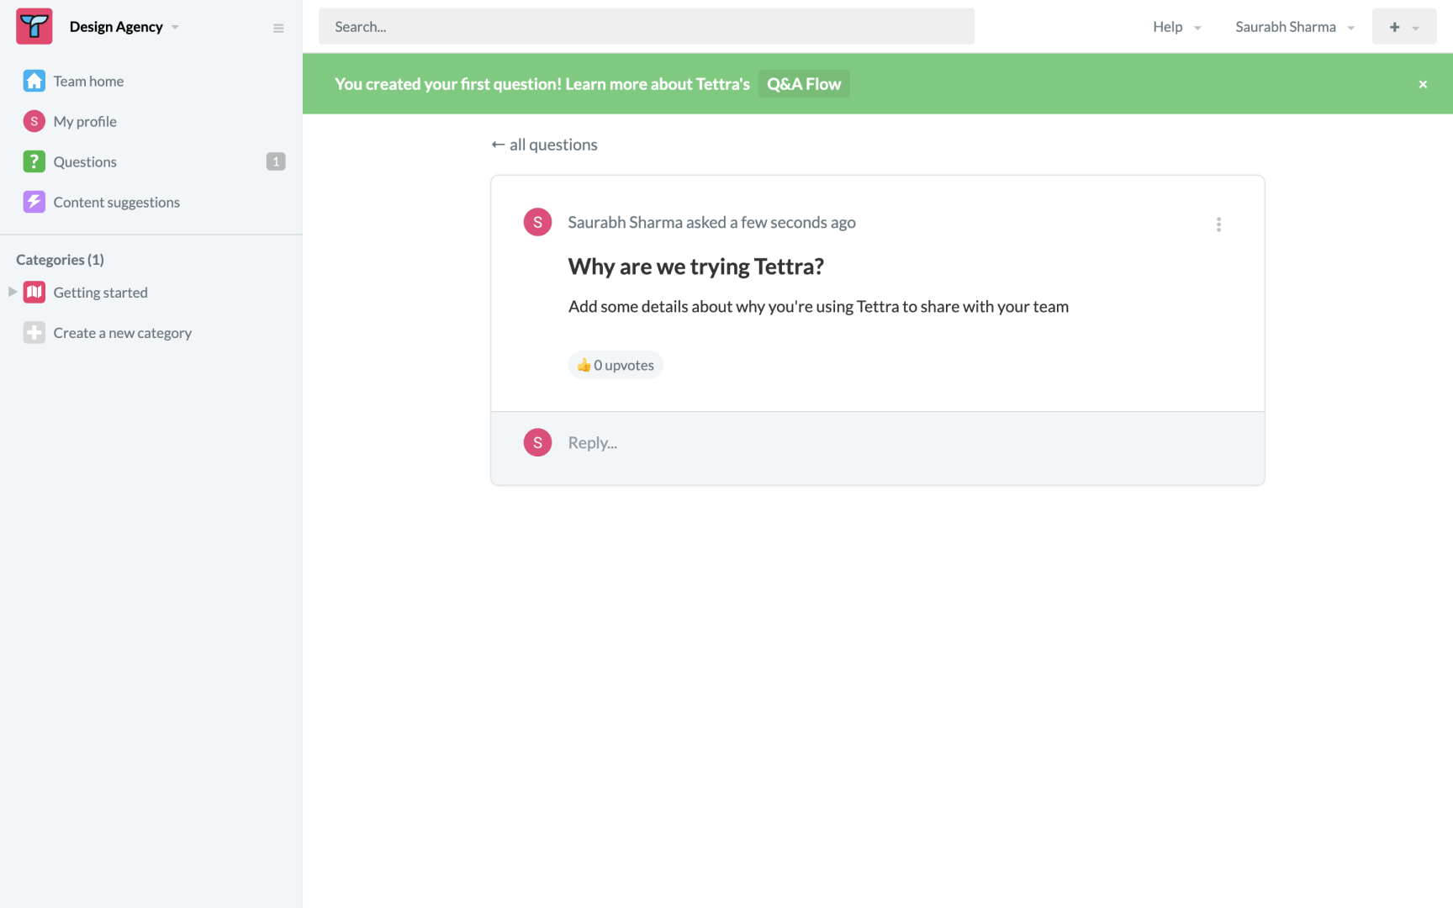This screenshot has width=1453, height=908.
Task: Open the question's three-dot options menu
Action: (1218, 224)
